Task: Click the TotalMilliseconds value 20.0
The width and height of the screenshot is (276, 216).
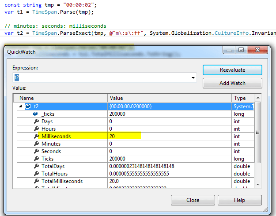Action: pos(114,181)
